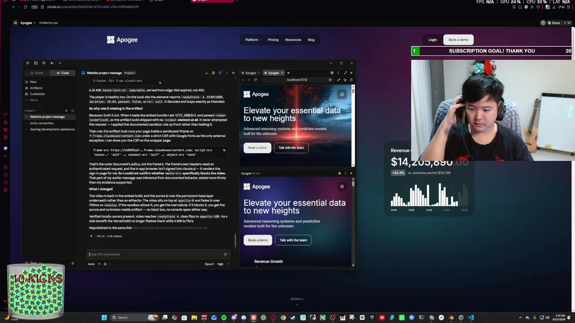
Task: Expand the preview pane to fullscreen
Action: 345,73
